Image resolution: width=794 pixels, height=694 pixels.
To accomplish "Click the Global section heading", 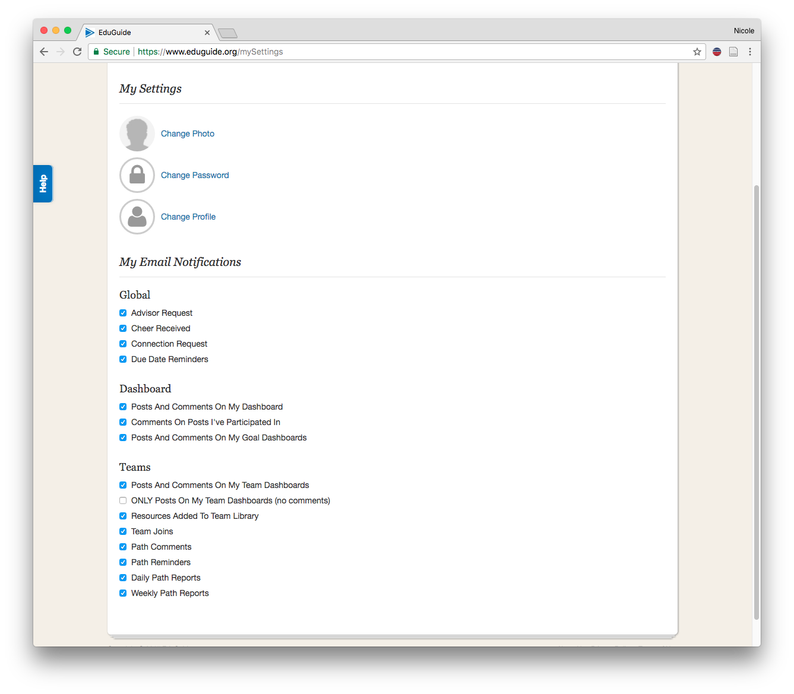I will coord(135,295).
